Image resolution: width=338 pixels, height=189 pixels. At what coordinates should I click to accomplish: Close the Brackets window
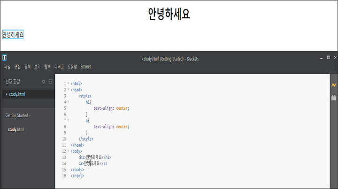(335, 58)
